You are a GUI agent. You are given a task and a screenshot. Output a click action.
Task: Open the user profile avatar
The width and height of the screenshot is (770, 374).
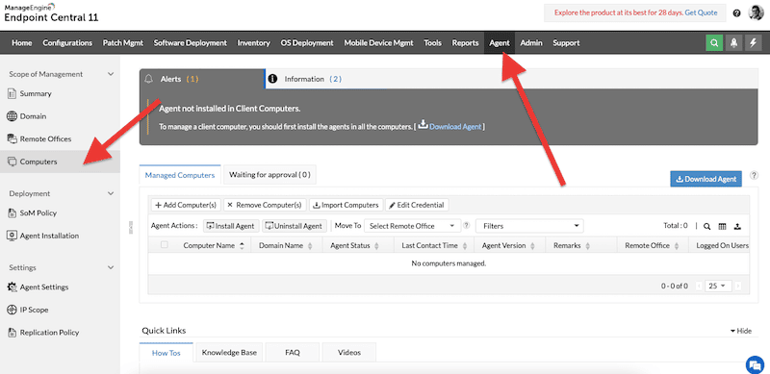coord(756,12)
